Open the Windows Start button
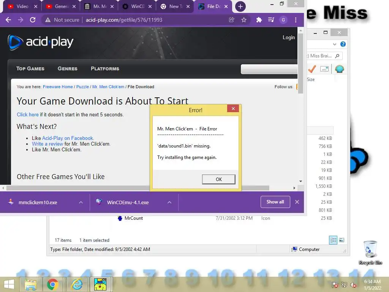 pyautogui.click(x=9, y=284)
